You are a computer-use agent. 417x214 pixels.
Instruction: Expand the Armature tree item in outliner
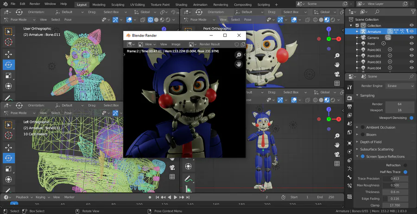click(x=357, y=31)
